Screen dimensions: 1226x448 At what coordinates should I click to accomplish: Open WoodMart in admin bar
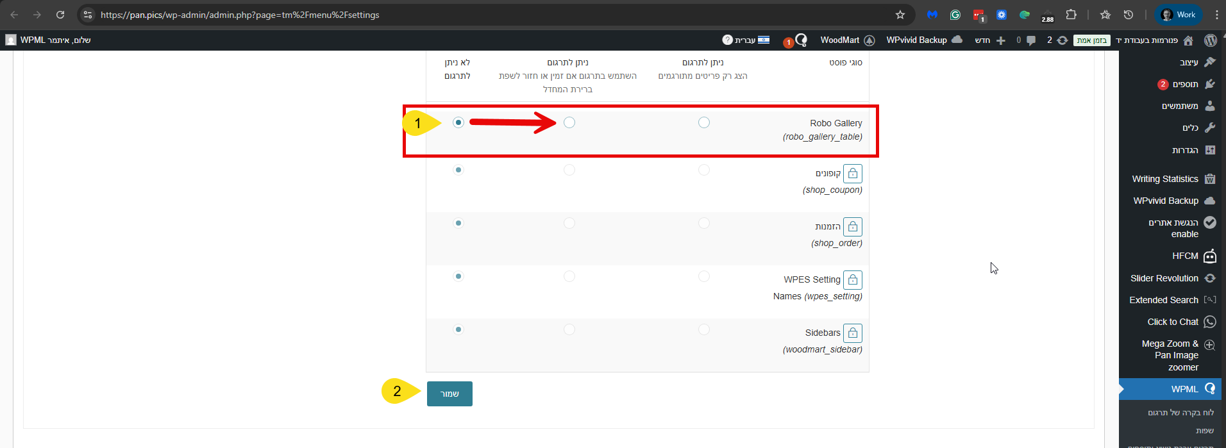[x=848, y=40]
